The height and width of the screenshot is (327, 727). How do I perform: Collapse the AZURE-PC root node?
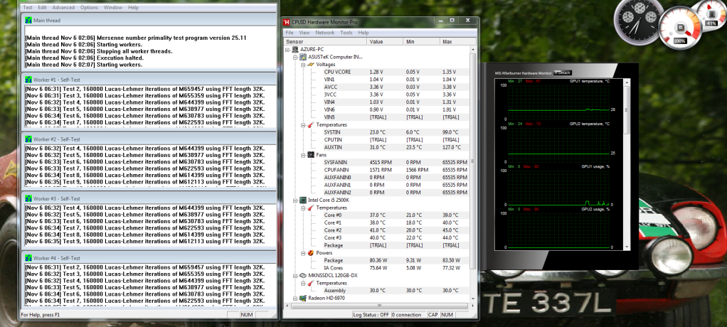pyautogui.click(x=288, y=50)
